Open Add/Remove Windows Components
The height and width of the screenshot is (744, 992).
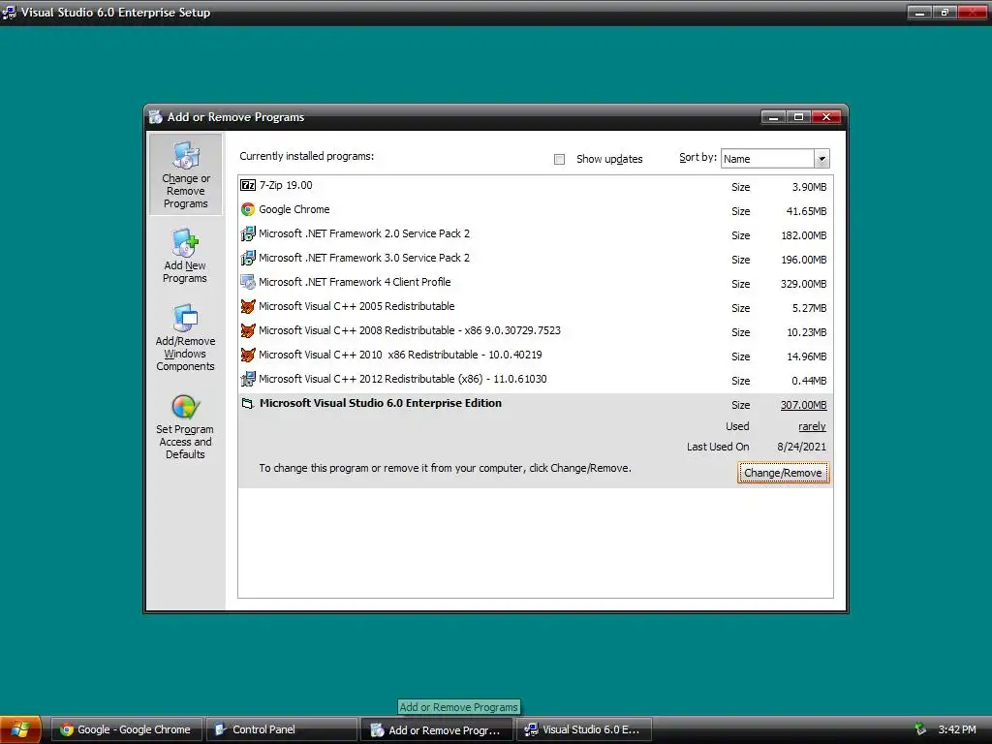185,338
